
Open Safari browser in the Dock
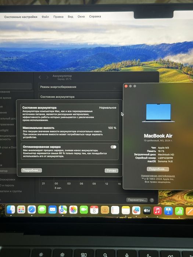32,210
